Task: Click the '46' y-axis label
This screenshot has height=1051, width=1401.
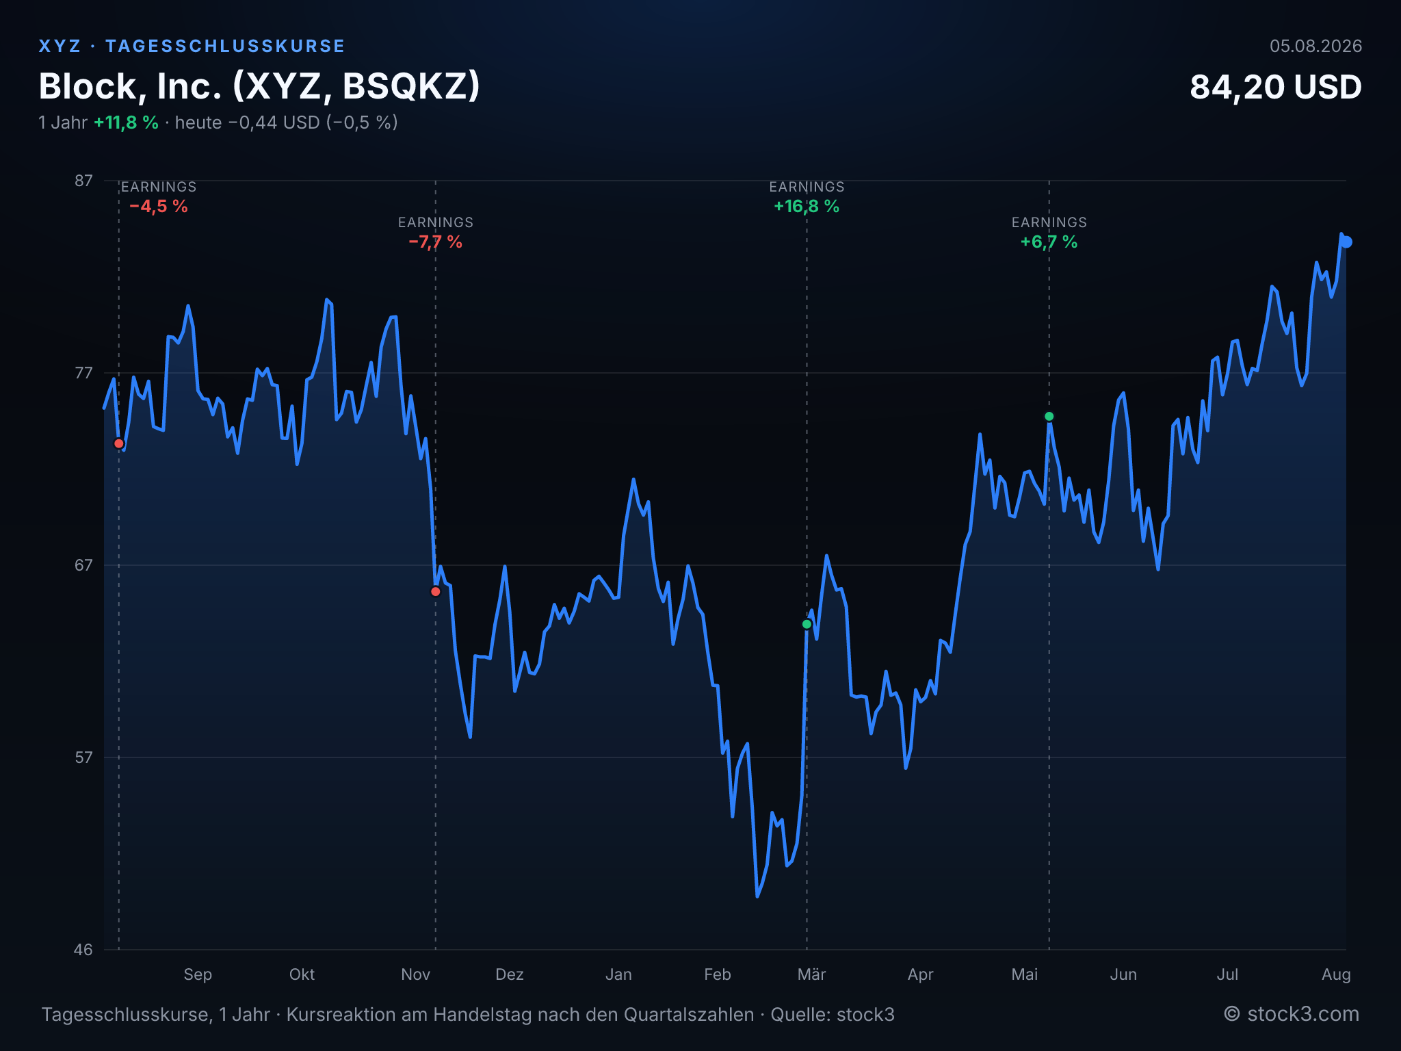Action: 83,950
